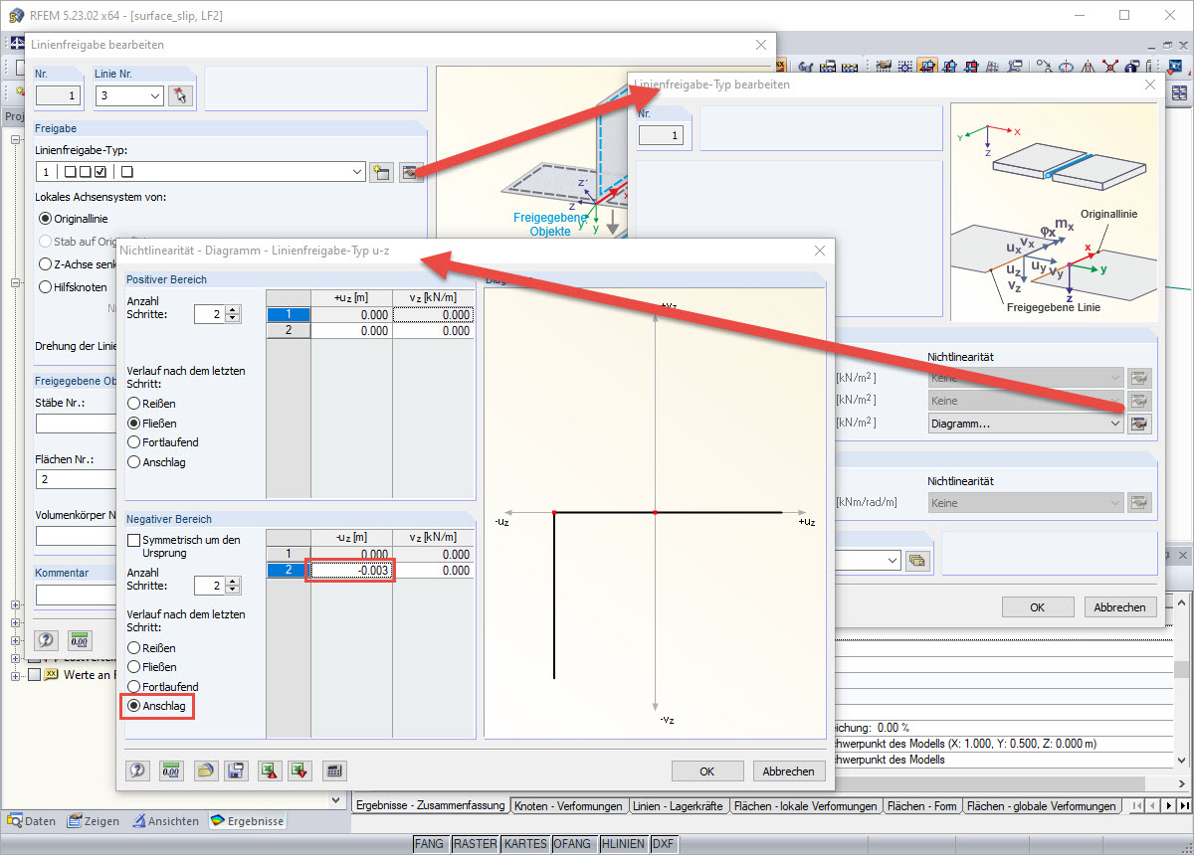Viewport: 1194px width, 855px height.
Task: Open Flächen - lokale Verformungen tab
Action: pos(805,806)
